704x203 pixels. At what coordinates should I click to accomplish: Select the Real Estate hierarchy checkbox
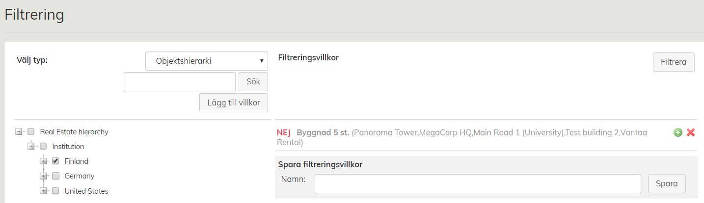[x=31, y=131]
